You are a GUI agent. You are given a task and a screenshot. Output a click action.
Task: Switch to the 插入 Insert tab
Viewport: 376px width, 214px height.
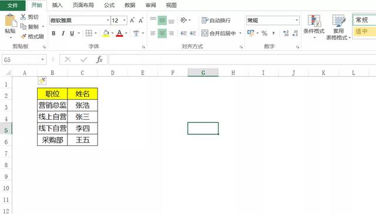(57, 5)
